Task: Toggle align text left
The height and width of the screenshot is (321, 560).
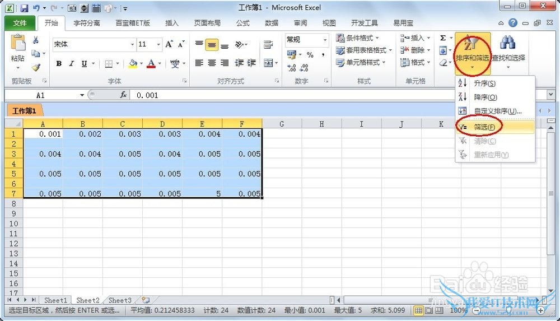Action: point(199,63)
